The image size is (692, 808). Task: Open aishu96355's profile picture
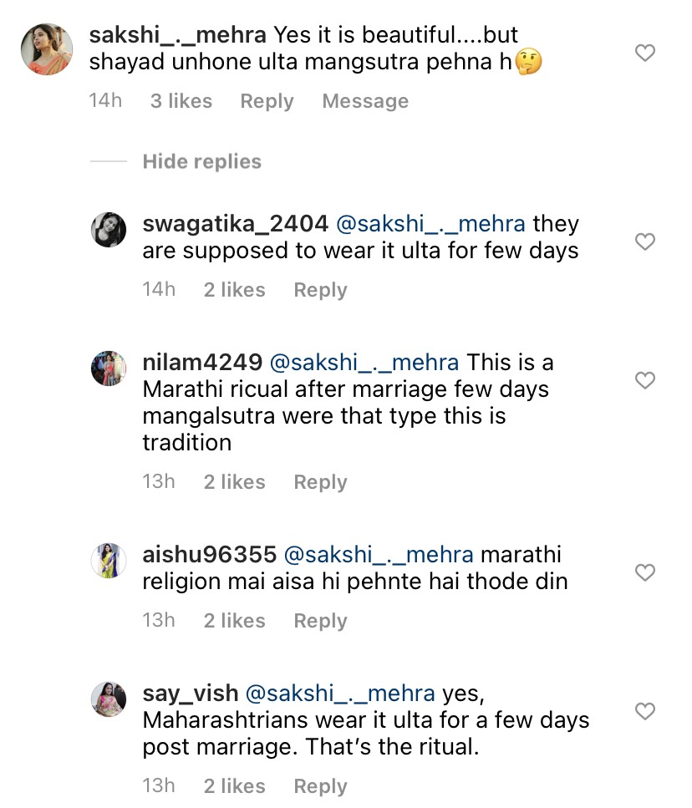tap(108, 562)
